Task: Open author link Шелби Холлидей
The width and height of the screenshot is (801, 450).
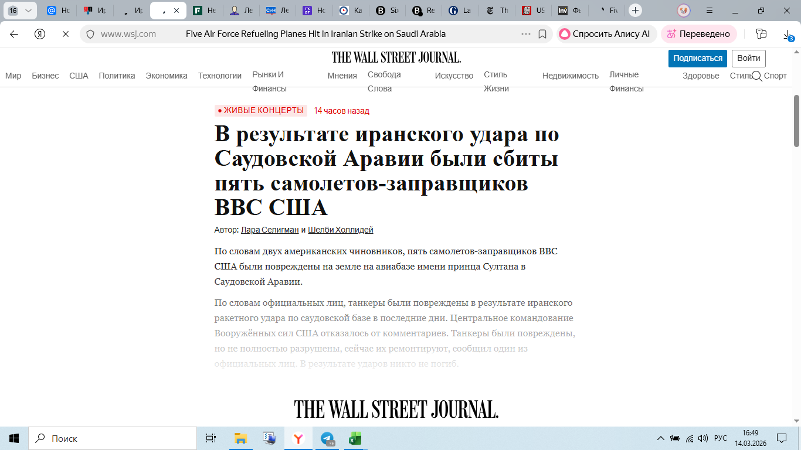Action: [x=341, y=230]
